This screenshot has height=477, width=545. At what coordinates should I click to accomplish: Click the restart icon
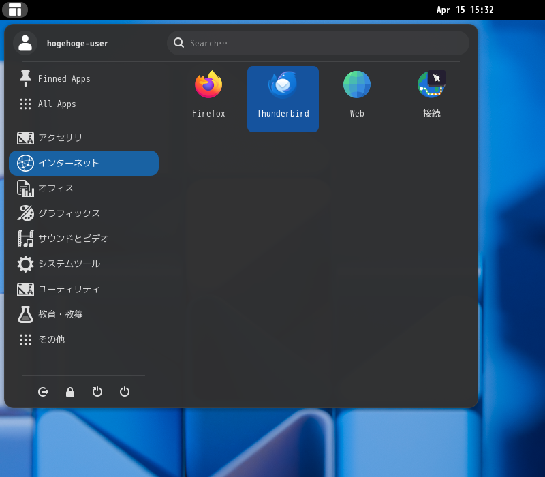(x=97, y=392)
